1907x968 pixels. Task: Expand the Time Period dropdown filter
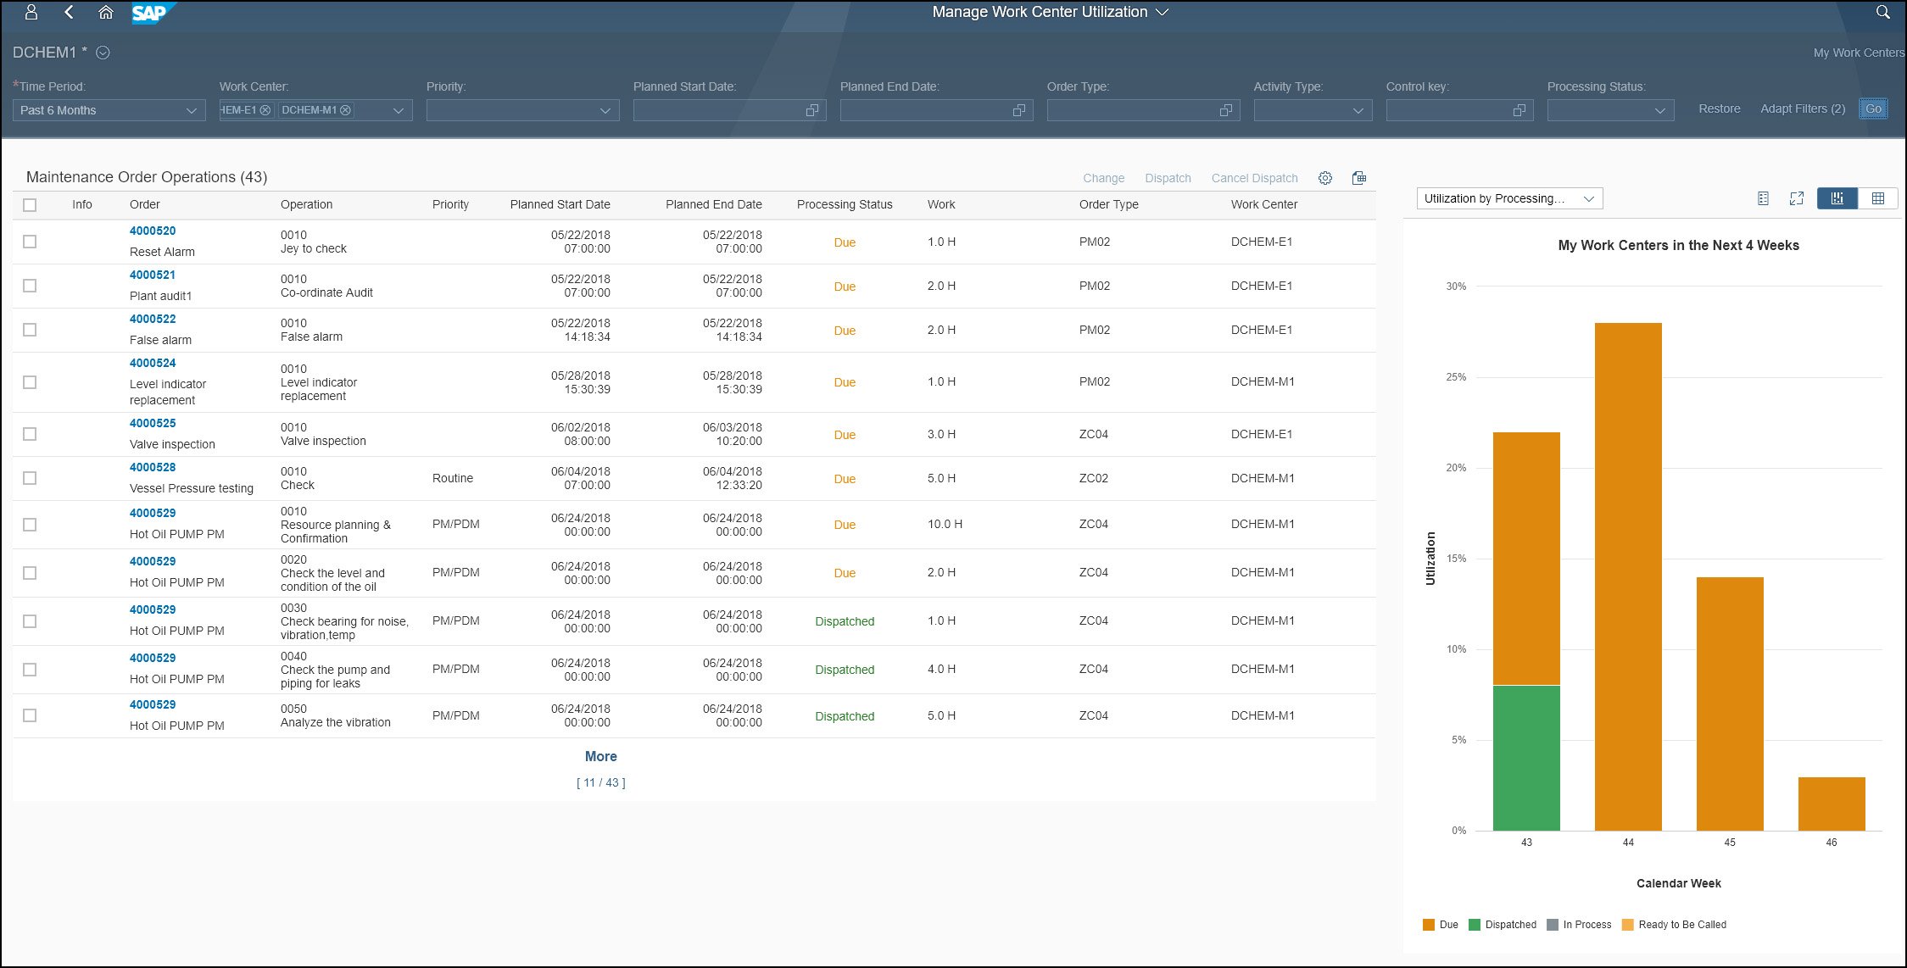click(x=190, y=110)
